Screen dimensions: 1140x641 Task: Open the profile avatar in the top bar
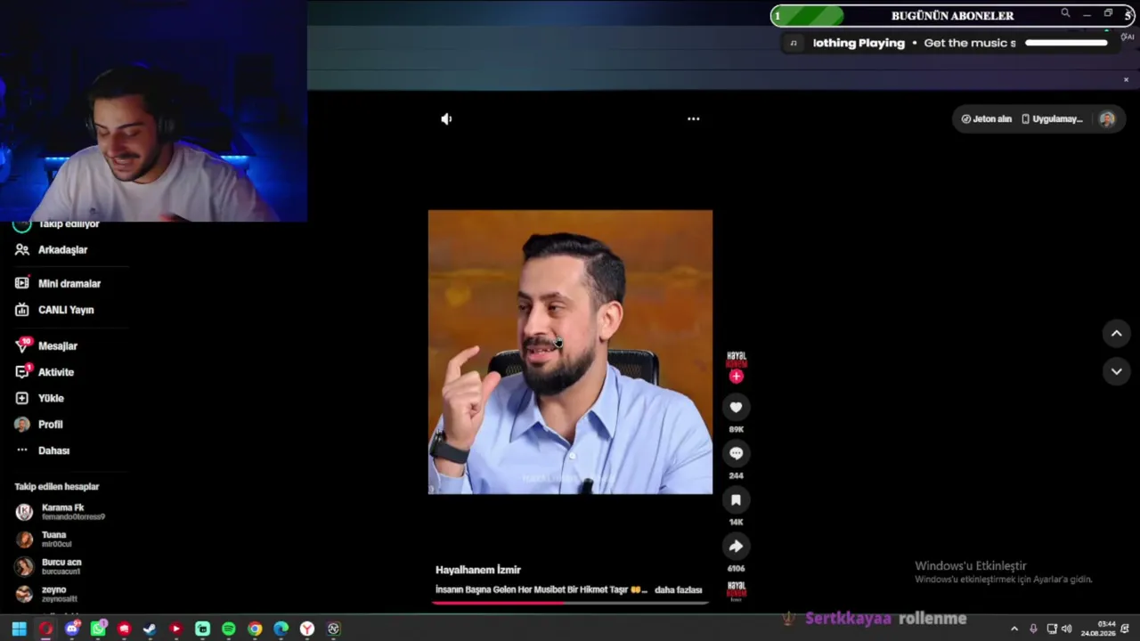pos(1107,119)
